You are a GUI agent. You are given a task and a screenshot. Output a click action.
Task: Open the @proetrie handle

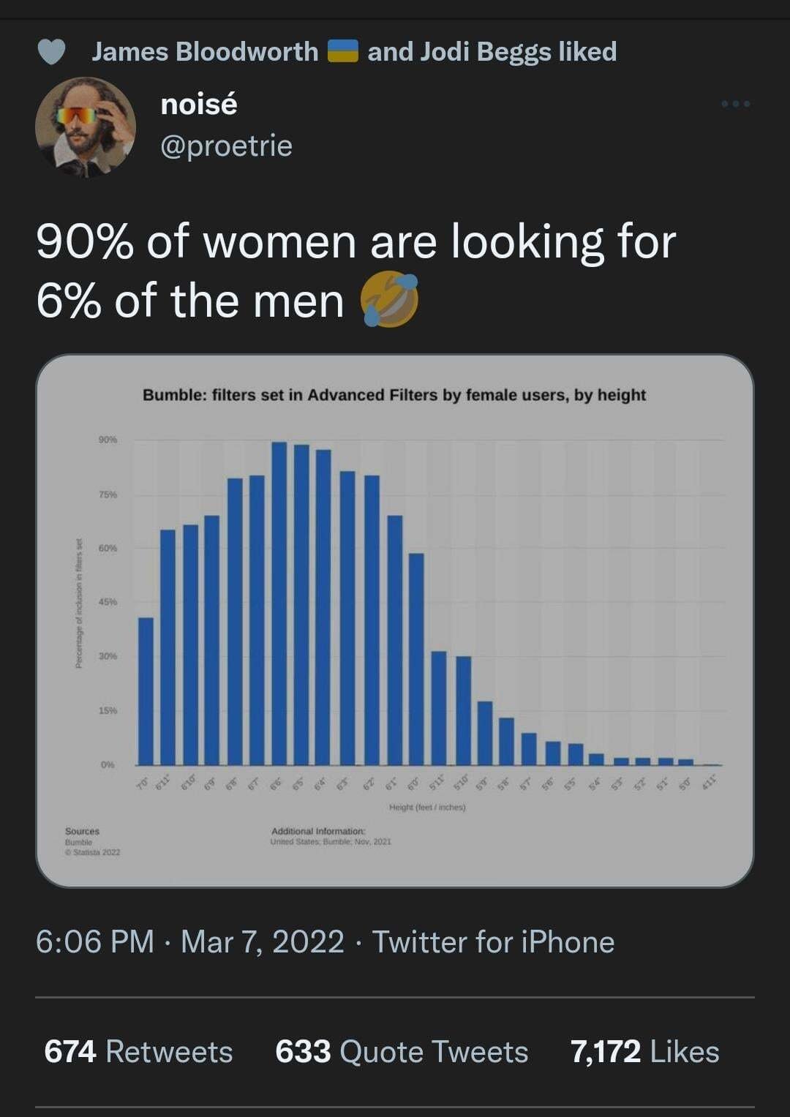[x=226, y=146]
